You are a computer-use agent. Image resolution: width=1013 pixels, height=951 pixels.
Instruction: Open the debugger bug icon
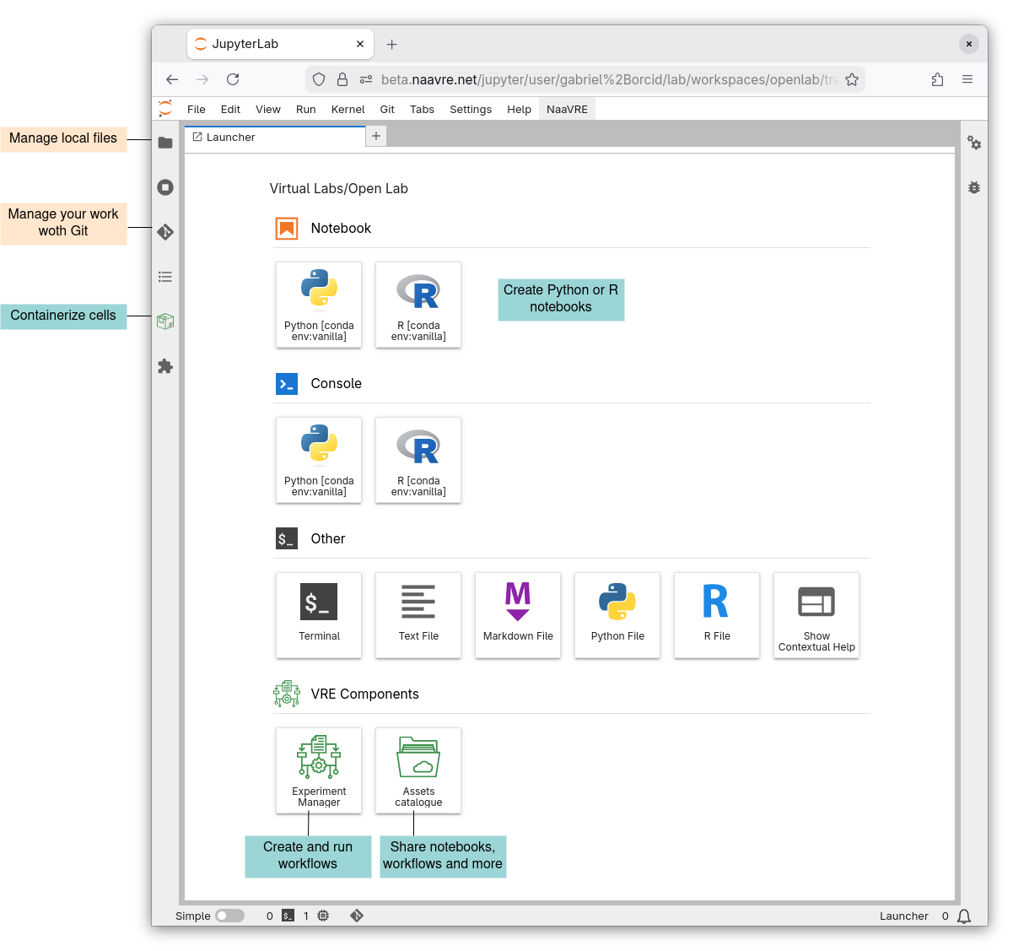point(974,187)
